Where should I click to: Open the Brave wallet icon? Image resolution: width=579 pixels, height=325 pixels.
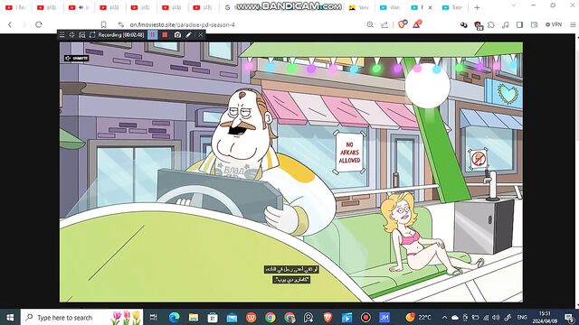[534, 24]
